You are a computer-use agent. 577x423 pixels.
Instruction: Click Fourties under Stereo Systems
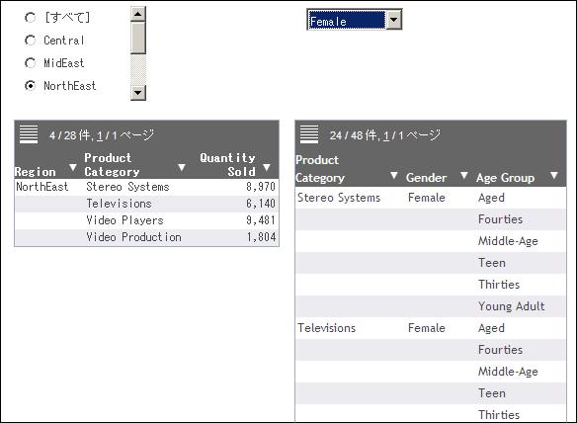(x=500, y=219)
